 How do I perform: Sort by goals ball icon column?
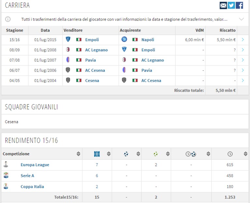pyautogui.click(x=138, y=154)
